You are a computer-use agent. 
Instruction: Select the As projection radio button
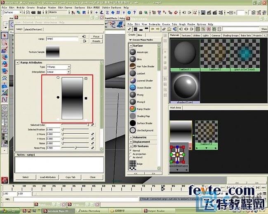(x=131, y=154)
